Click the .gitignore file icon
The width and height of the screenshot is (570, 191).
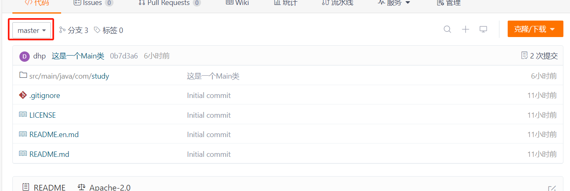[x=23, y=95]
